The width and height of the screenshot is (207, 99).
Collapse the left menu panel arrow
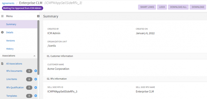pos(38,16)
